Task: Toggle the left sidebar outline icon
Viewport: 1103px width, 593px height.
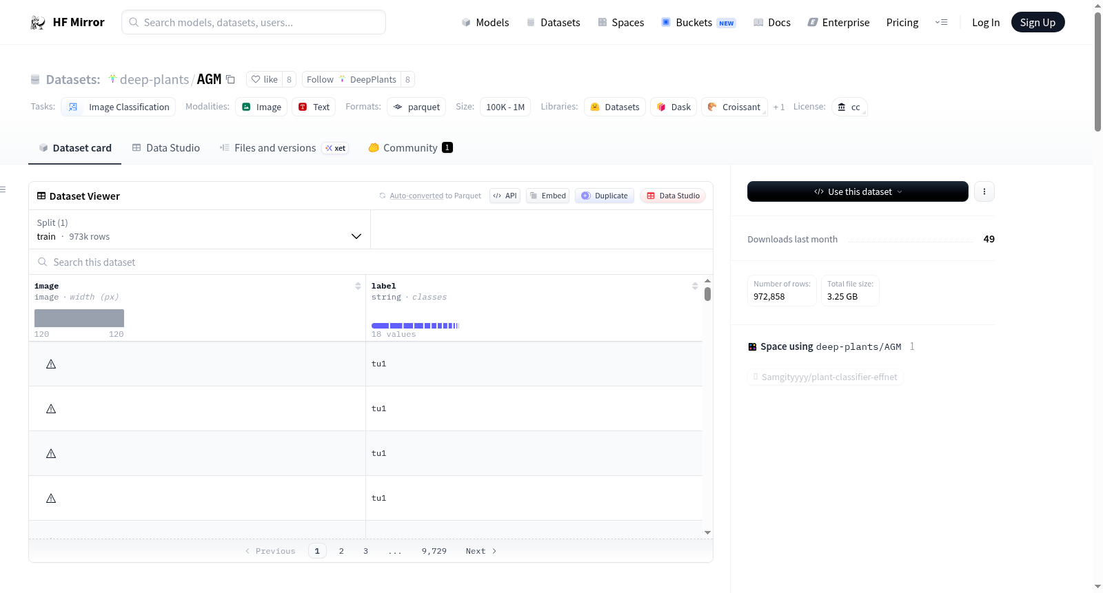Action: click(3, 189)
